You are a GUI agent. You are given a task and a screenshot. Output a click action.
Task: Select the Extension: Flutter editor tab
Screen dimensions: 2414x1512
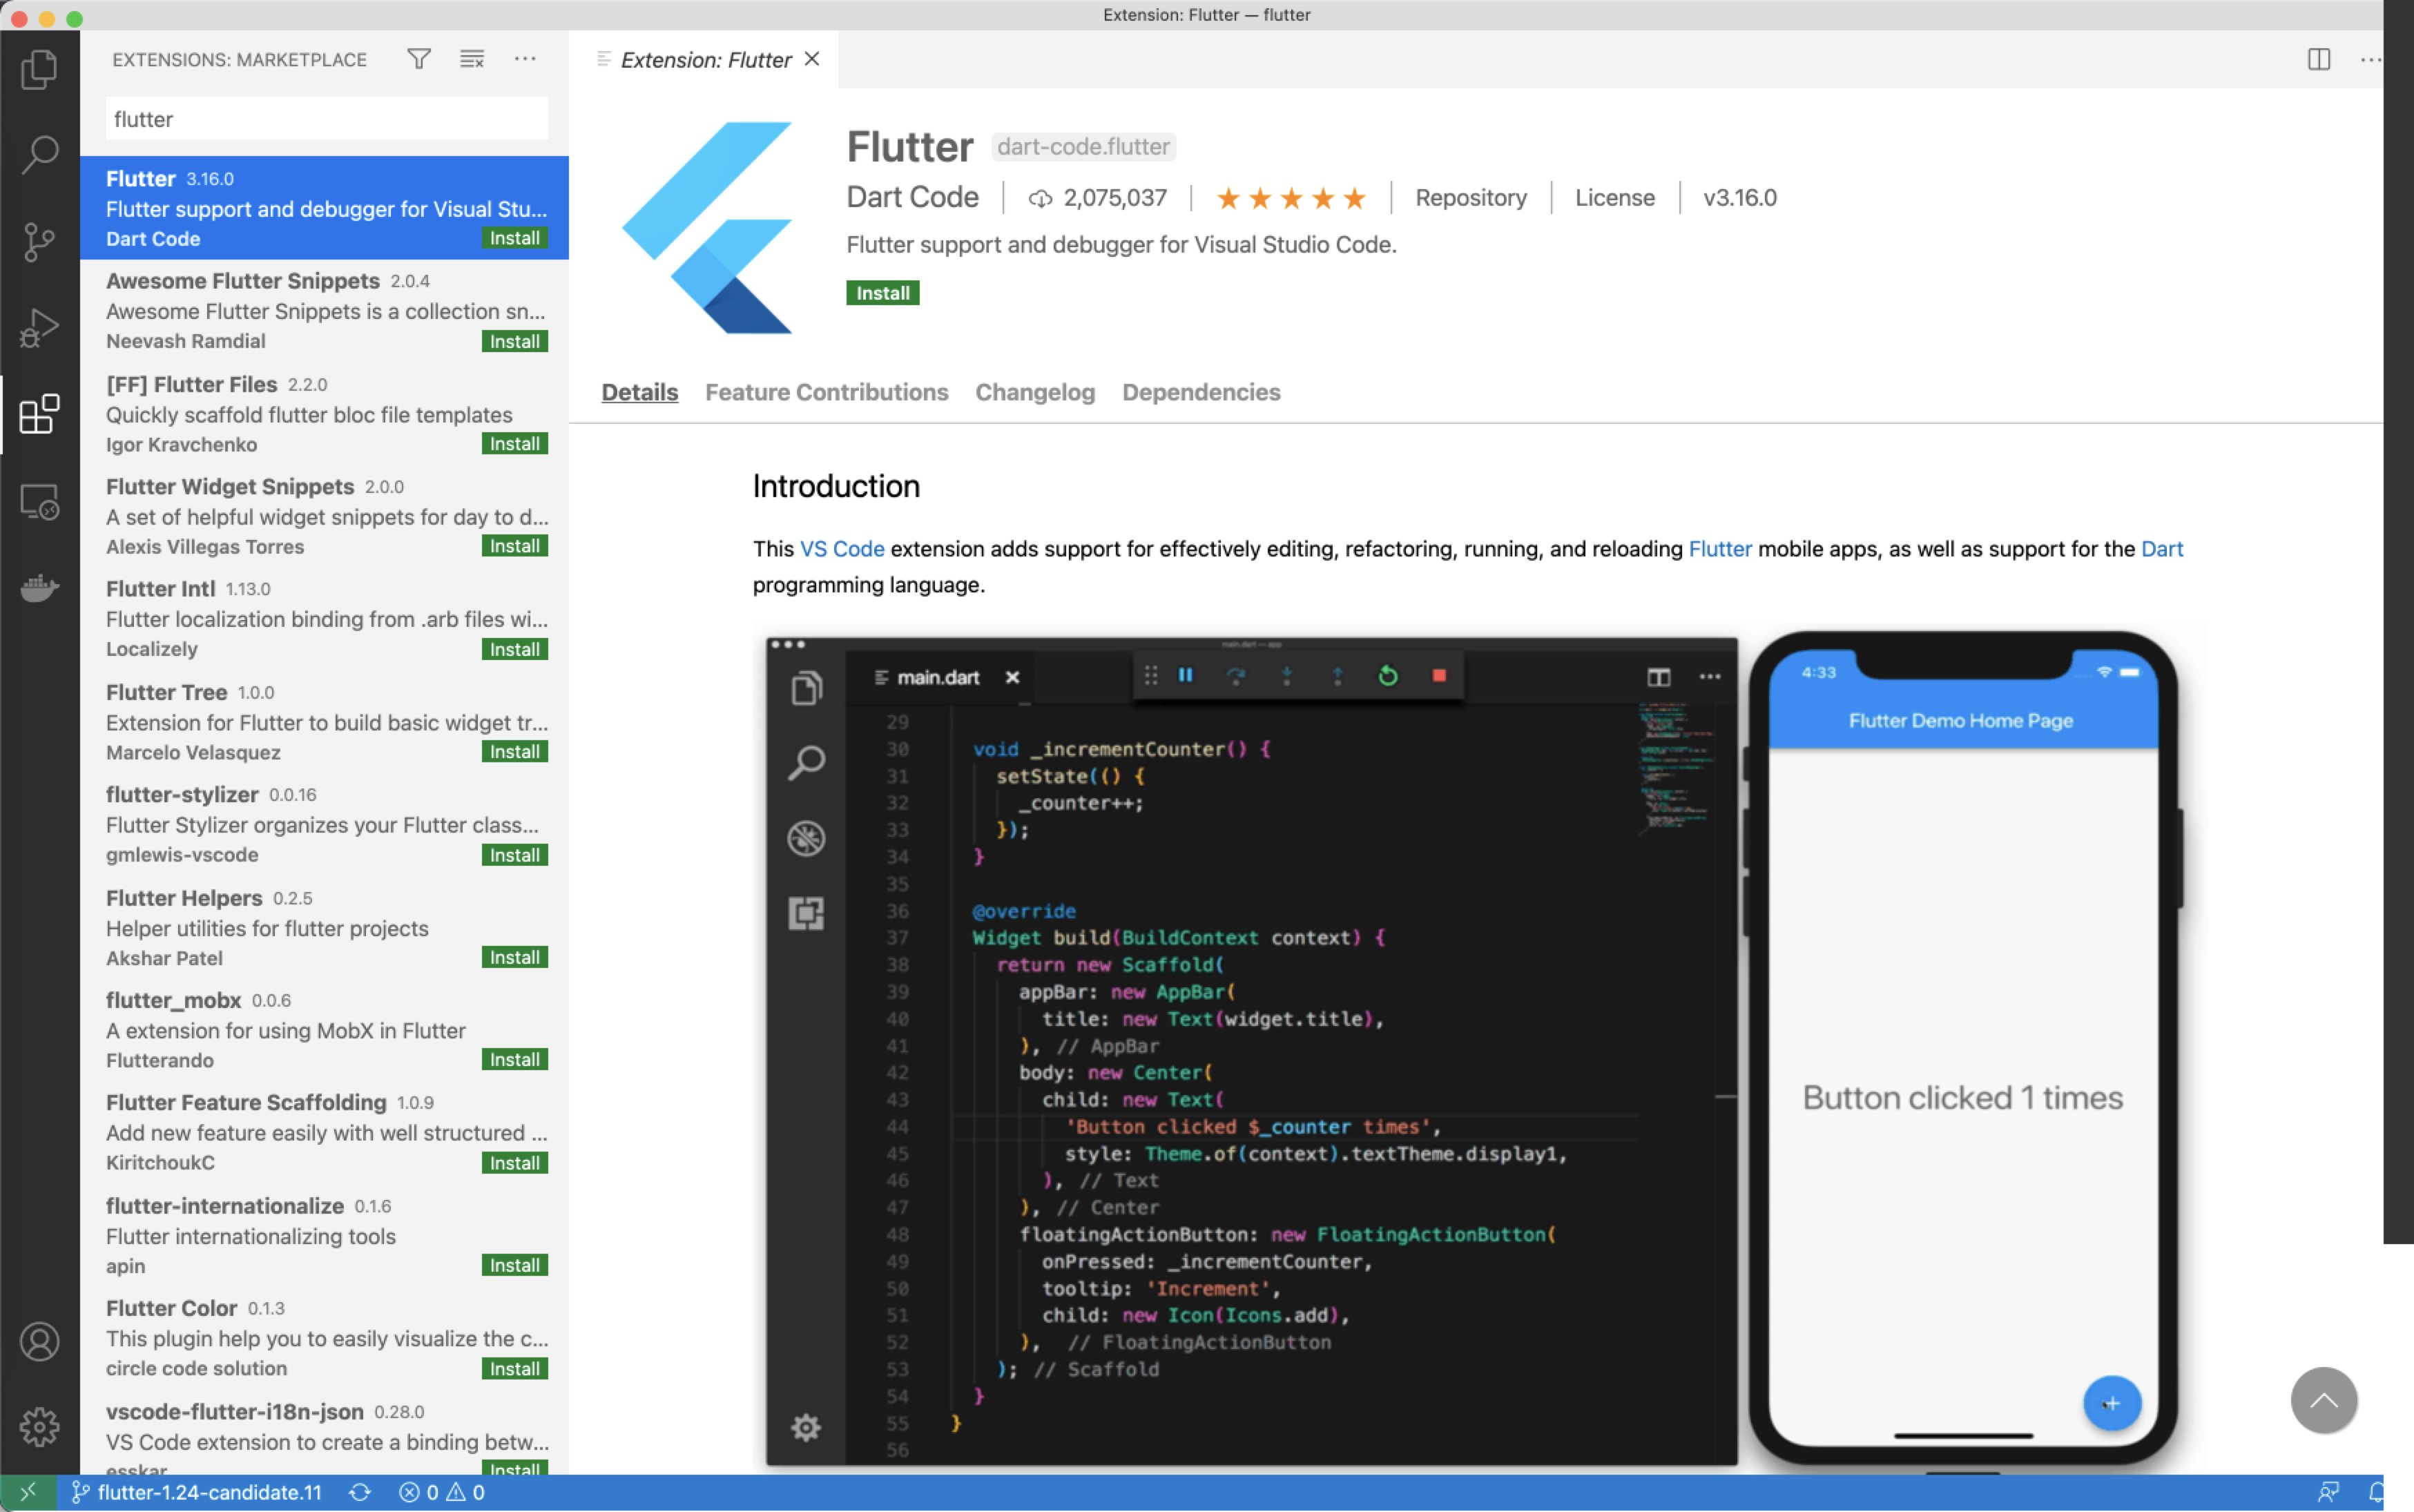click(x=703, y=59)
